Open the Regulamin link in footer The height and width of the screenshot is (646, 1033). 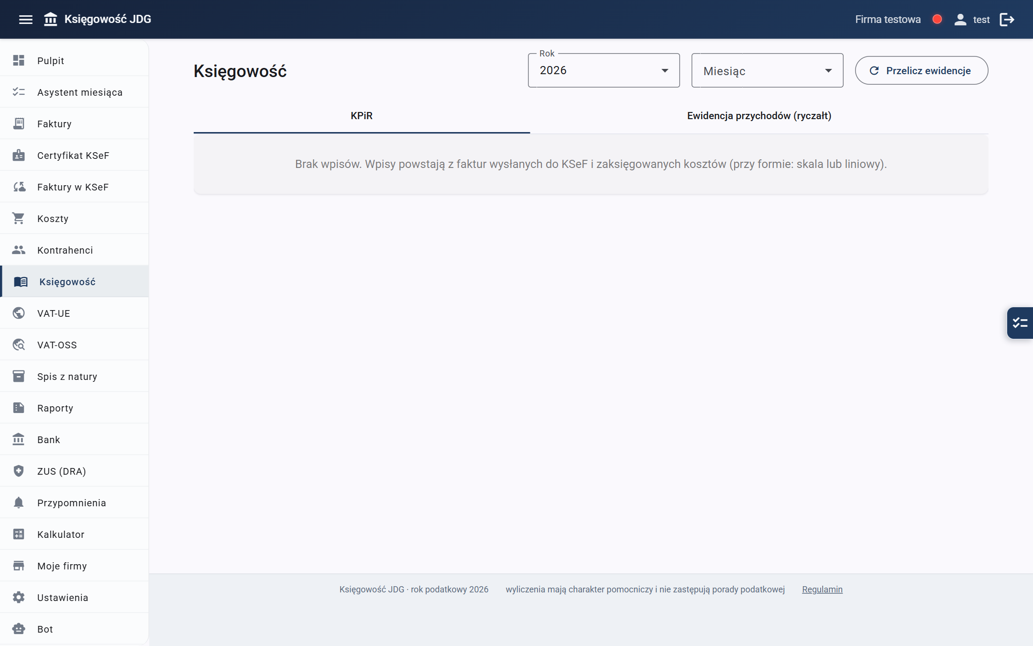tap(822, 590)
